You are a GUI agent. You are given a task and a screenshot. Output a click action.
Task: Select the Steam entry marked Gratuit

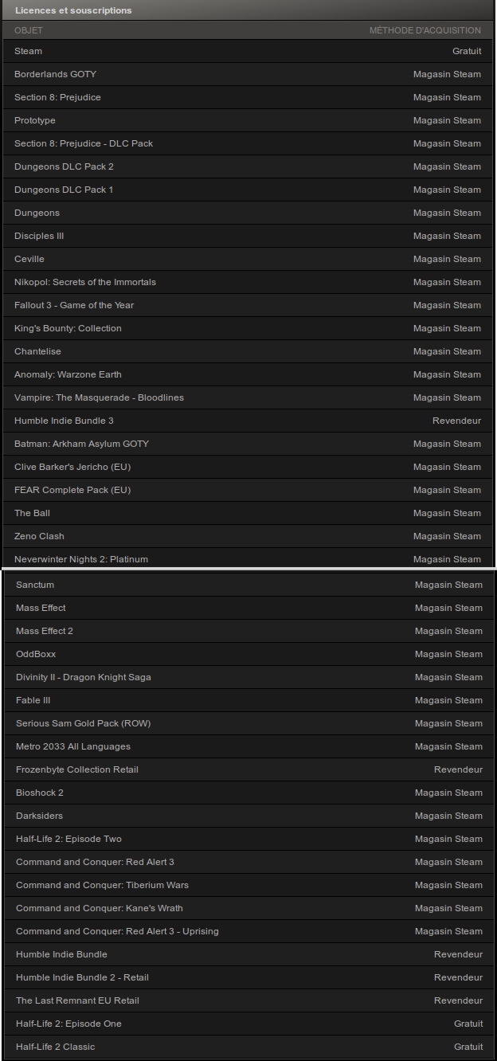click(248, 51)
